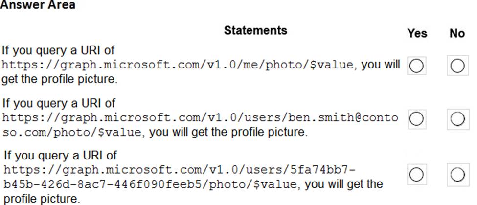Select No for the /me/photo/$value statement
This screenshot has height=205, width=477.
[x=457, y=66]
